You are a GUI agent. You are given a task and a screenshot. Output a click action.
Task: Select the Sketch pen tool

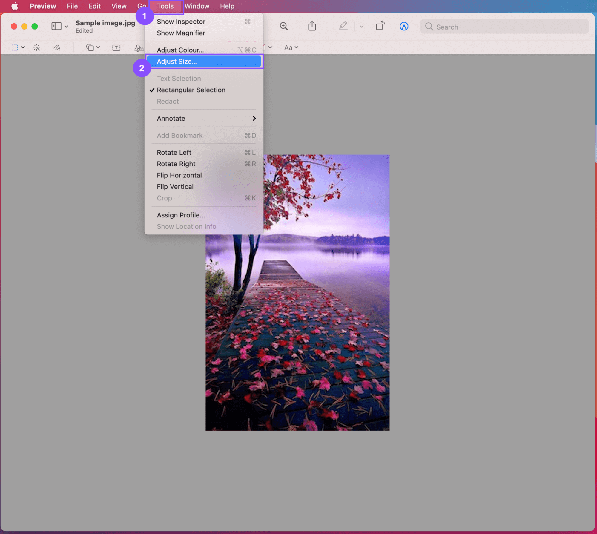click(x=57, y=47)
